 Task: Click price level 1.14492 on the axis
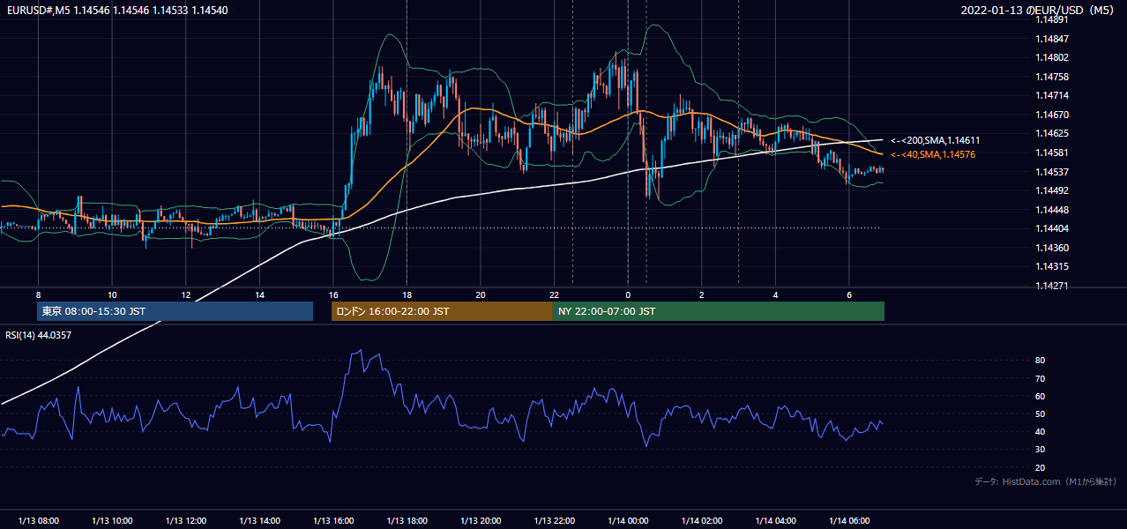point(1052,190)
